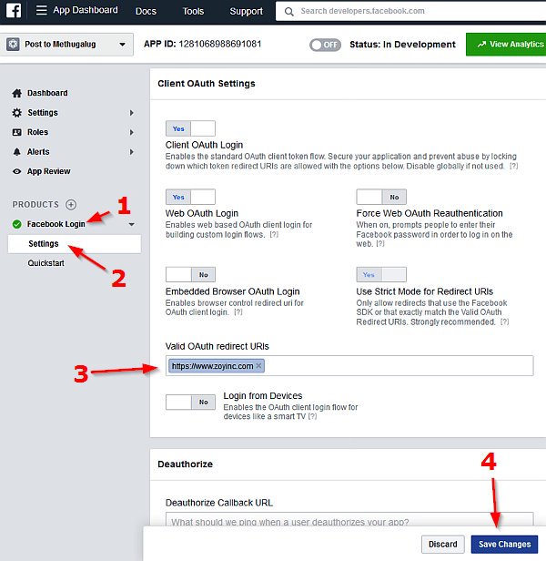Remove the https://www.zoyinc.com URI tag
The image size is (546, 561).
[258, 366]
